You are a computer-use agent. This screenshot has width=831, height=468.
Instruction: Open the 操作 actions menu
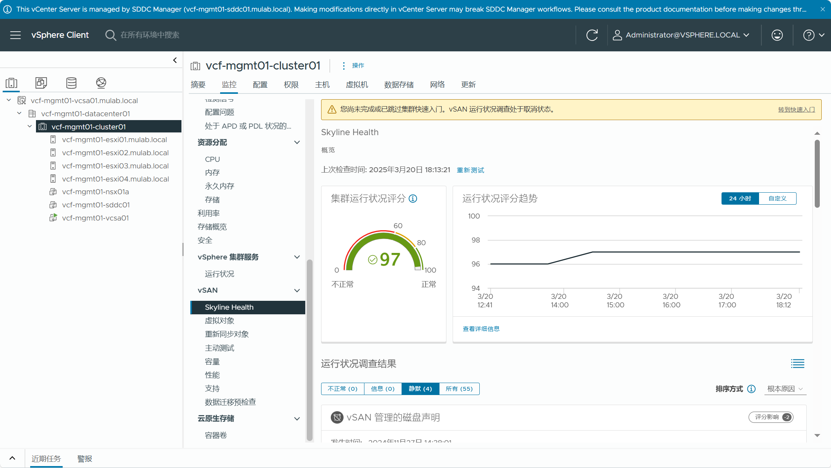[x=353, y=66]
